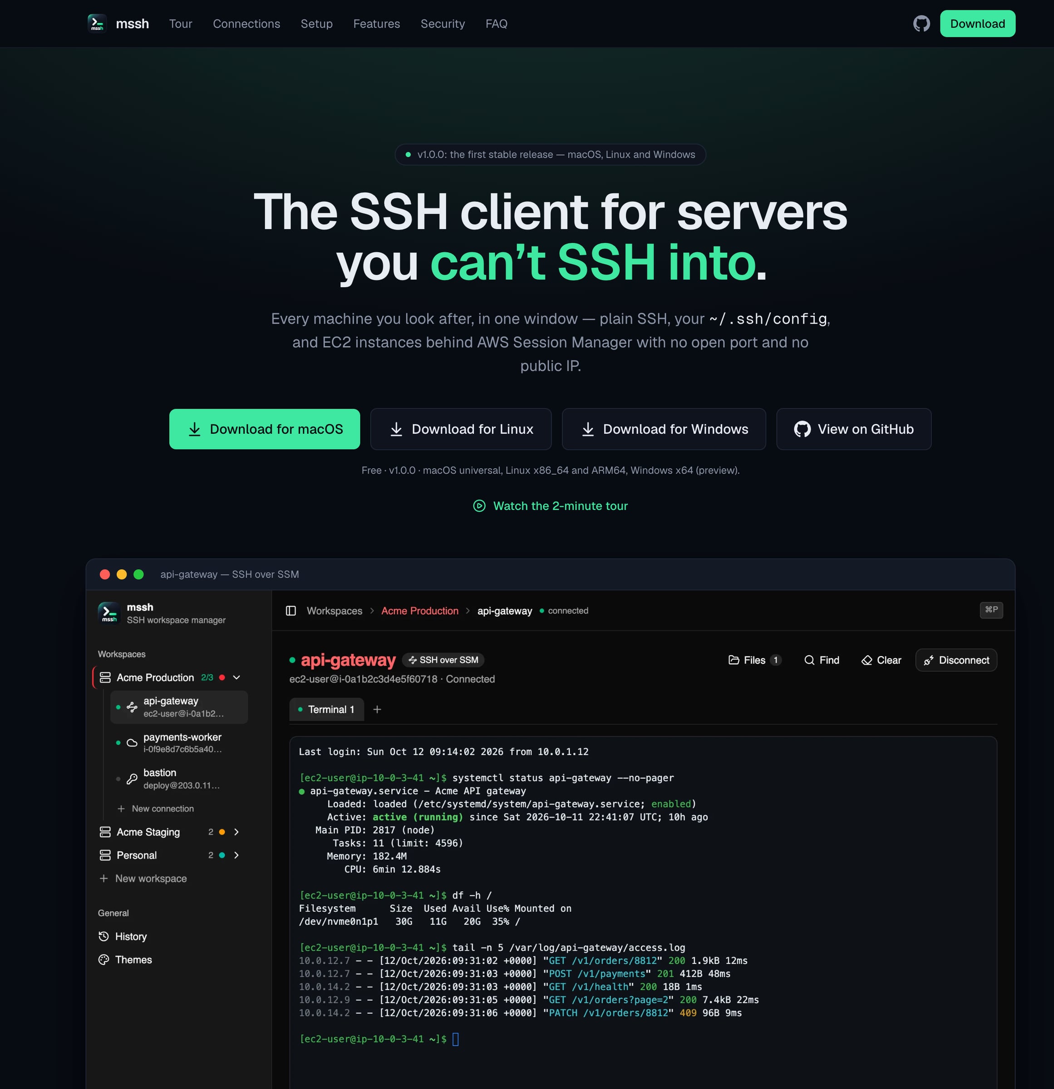Screen dimensions: 1054x1089
Task: Click the Themes palette icon
Action: click(103, 960)
